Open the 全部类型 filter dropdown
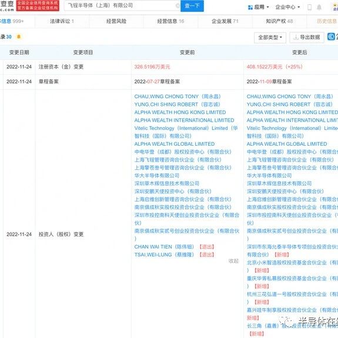Viewport: 338px width, 338px height. pyautogui.click(x=270, y=38)
